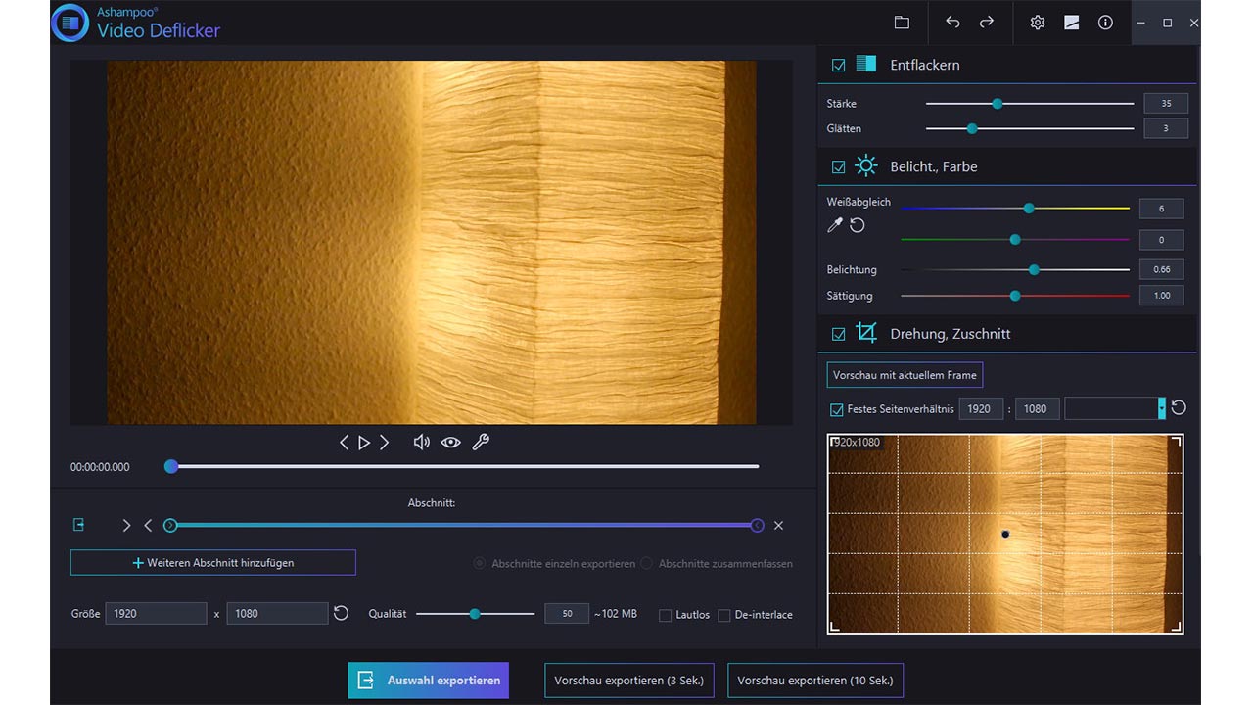Collapse the Drehung, Zuschnitt section header

(x=950, y=334)
